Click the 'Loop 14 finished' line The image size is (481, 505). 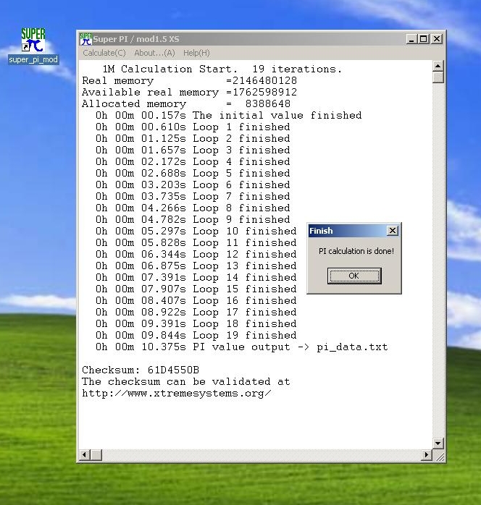(x=196, y=278)
